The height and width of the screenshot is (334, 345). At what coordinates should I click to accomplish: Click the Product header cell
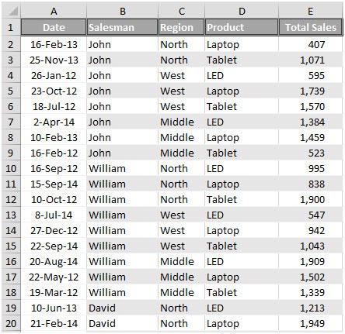coord(242,27)
